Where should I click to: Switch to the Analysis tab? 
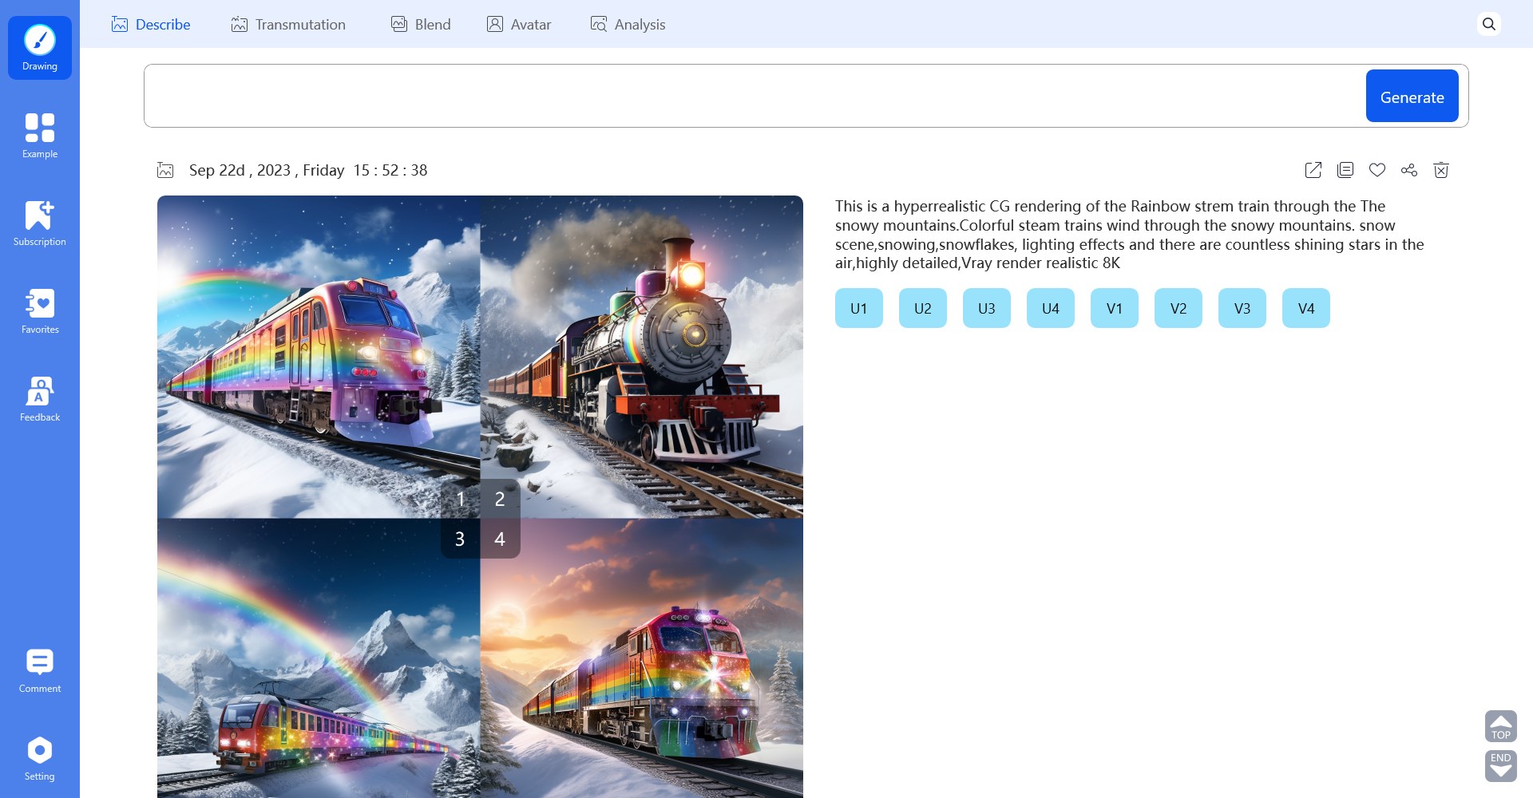[628, 25]
